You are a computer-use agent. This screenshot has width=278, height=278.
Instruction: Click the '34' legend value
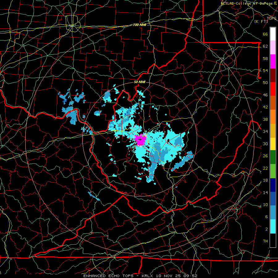click(265, 132)
